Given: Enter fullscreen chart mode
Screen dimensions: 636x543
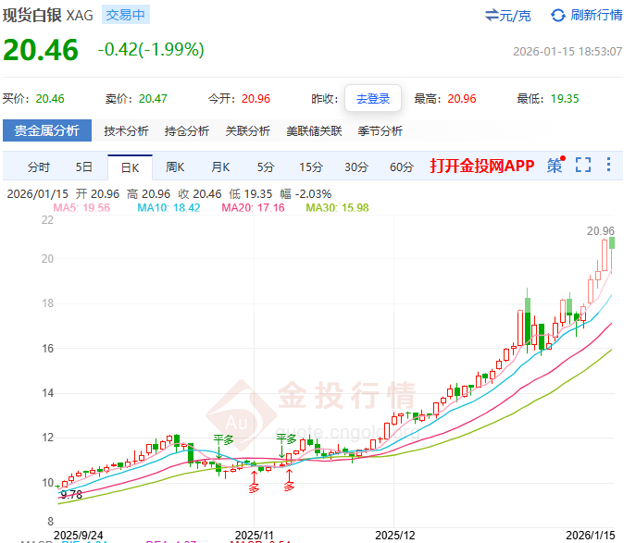Looking at the screenshot, I should [x=582, y=166].
